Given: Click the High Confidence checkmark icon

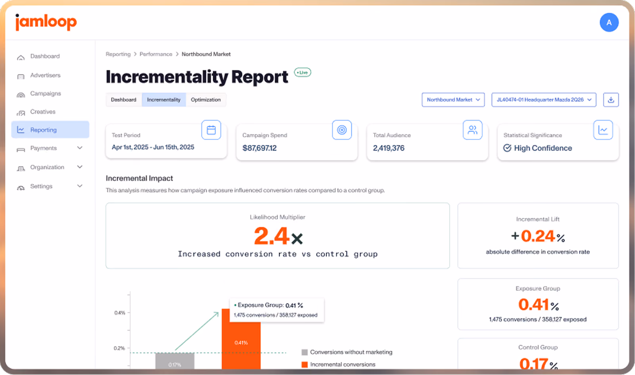Looking at the screenshot, I should coord(507,148).
